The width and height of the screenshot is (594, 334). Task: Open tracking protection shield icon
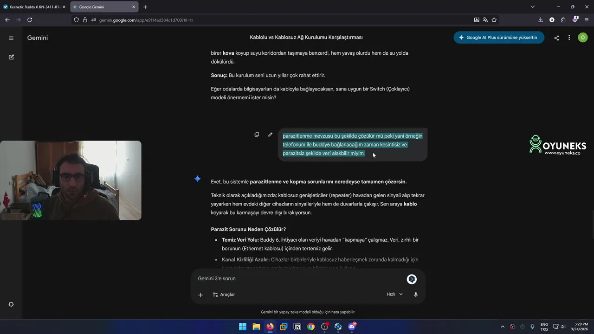[76, 20]
